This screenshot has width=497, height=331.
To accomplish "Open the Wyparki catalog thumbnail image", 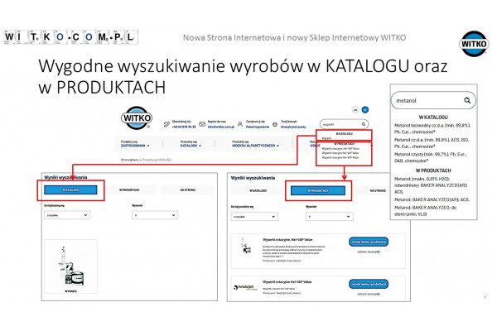I will [x=70, y=266].
